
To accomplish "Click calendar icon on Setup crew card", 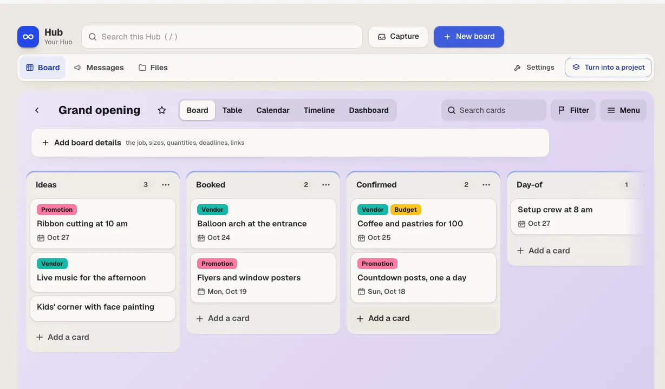I will [521, 224].
